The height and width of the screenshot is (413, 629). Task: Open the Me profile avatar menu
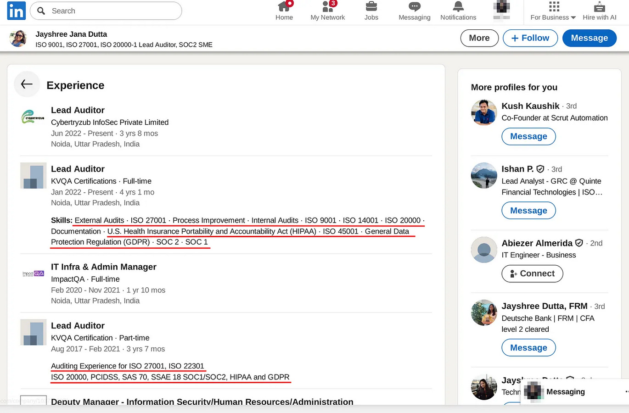tap(501, 11)
